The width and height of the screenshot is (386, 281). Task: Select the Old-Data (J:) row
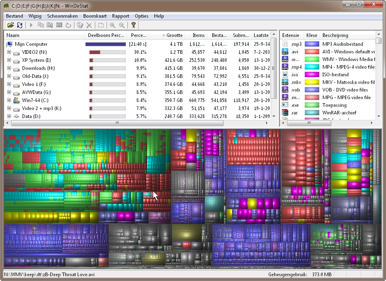pos(35,76)
